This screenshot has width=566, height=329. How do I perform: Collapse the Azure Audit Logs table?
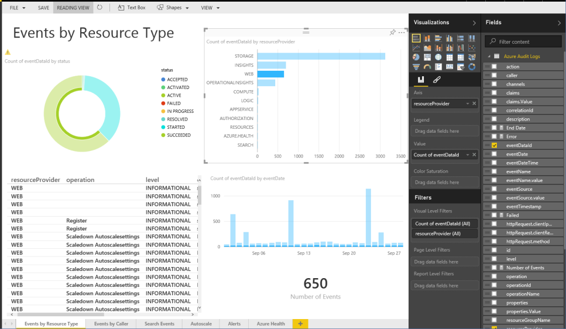(x=489, y=56)
